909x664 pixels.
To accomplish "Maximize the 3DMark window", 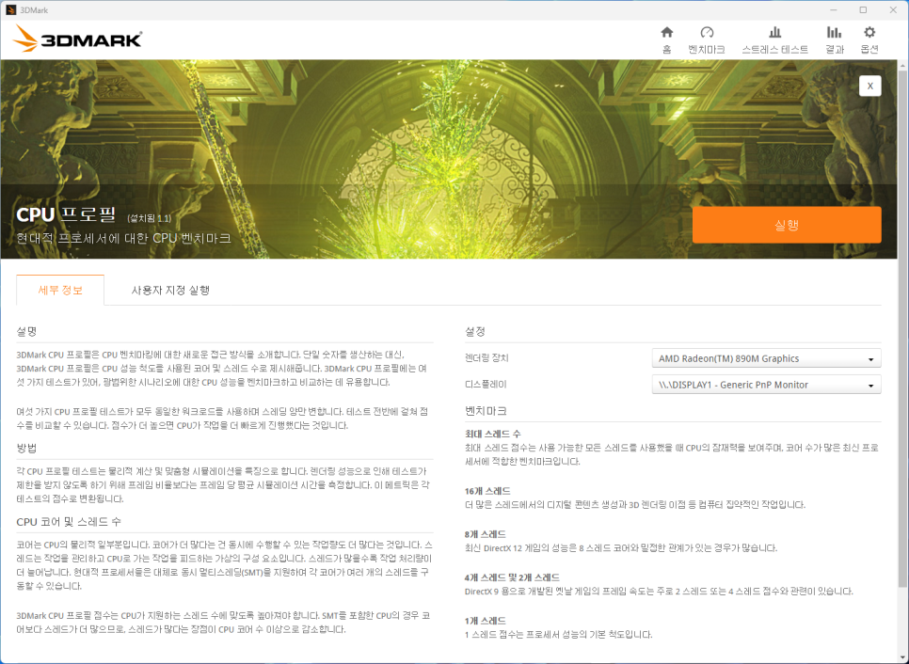I will point(863,9).
